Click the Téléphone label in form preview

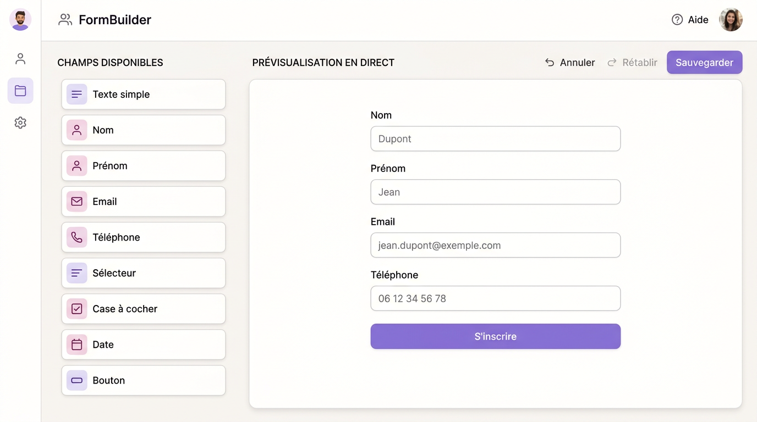click(394, 275)
